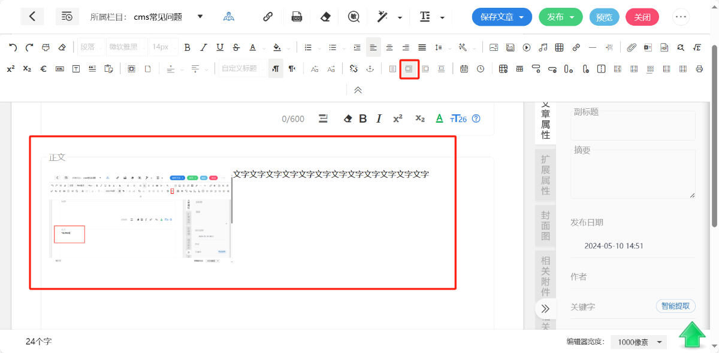Toggle underline text formatting
Screen dimensions: 719x353
pyautogui.click(x=220, y=47)
